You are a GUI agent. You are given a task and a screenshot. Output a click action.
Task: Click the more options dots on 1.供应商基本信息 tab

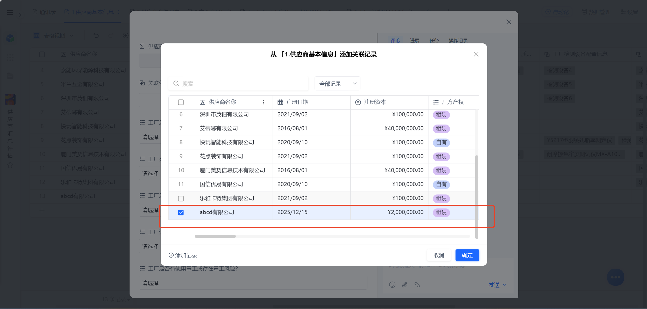[x=118, y=12]
